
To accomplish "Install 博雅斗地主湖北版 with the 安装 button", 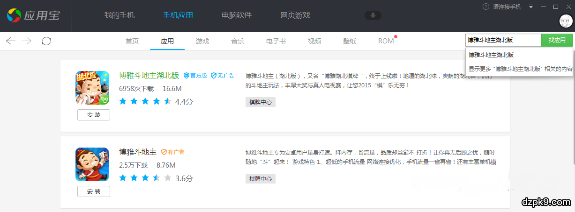I will point(94,115).
